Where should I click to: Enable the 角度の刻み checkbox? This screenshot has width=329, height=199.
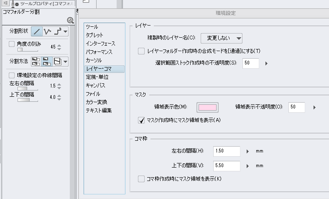coord(12,44)
